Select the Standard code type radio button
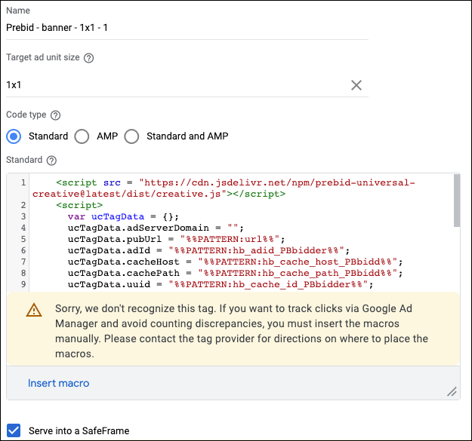472x441 pixels. click(x=14, y=136)
